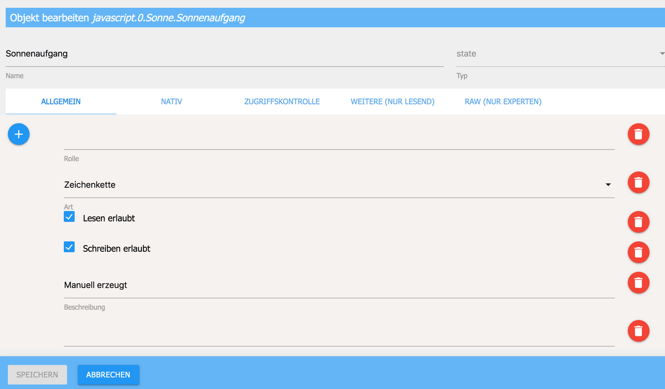Image resolution: width=665 pixels, height=389 pixels.
Task: Remove the Lesen erlaubt row via its trash icon
Action: (x=638, y=222)
